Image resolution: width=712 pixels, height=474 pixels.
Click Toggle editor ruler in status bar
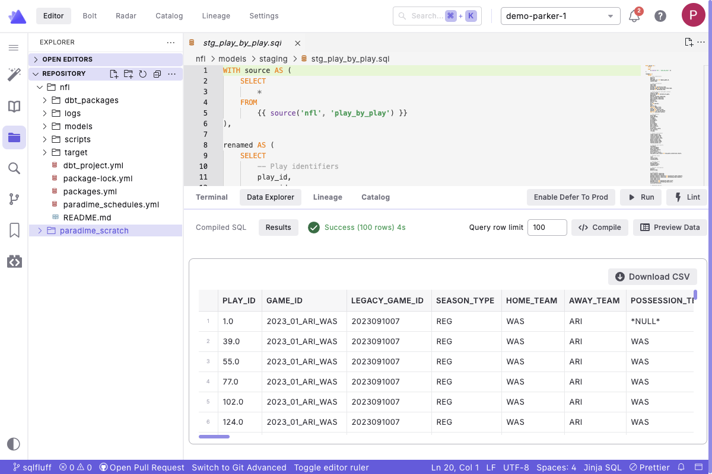[331, 467]
